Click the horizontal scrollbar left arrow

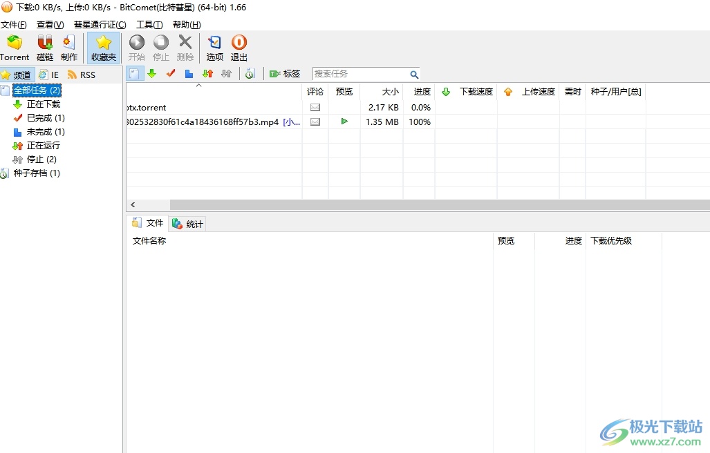pyautogui.click(x=133, y=204)
